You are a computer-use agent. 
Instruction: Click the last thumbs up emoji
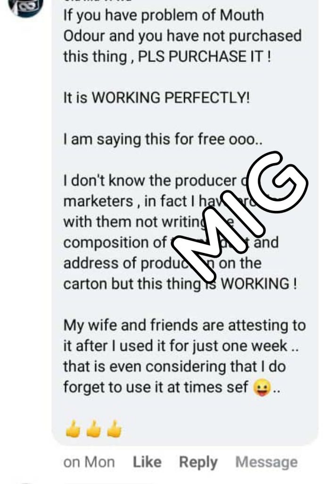114,430
